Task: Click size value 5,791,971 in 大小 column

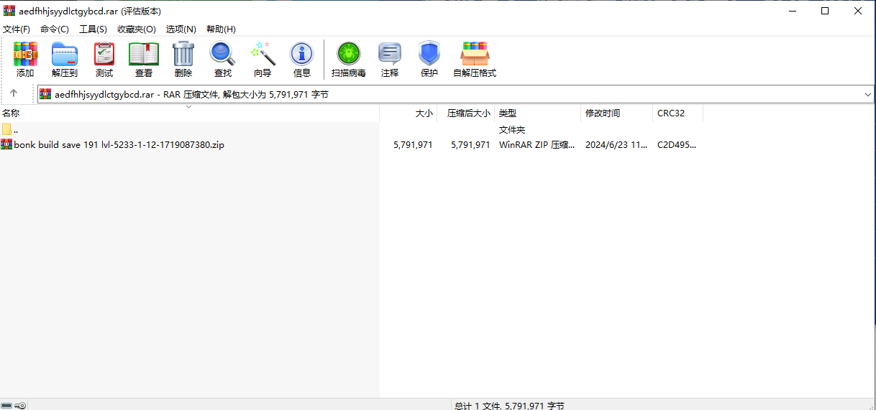Action: 413,144
